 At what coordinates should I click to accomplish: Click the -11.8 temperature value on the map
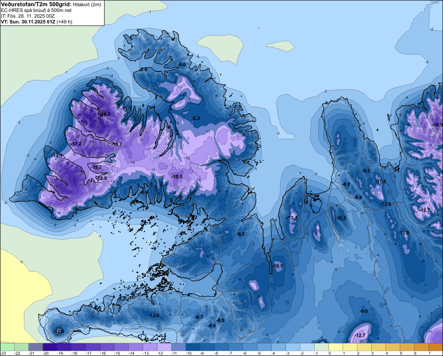381,181
